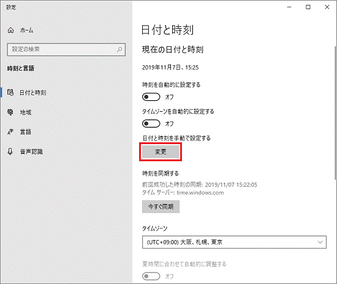The image size is (337, 284).
Task: Click the 今すぐ同期 button
Action: tap(161, 206)
